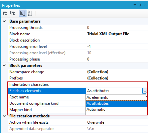Image resolution: width=148 pixels, height=133 pixels.
Task: Click the empty Block description value field
Action: tap(117, 40)
